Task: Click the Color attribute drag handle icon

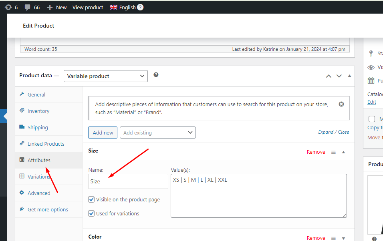Action: [x=333, y=238]
